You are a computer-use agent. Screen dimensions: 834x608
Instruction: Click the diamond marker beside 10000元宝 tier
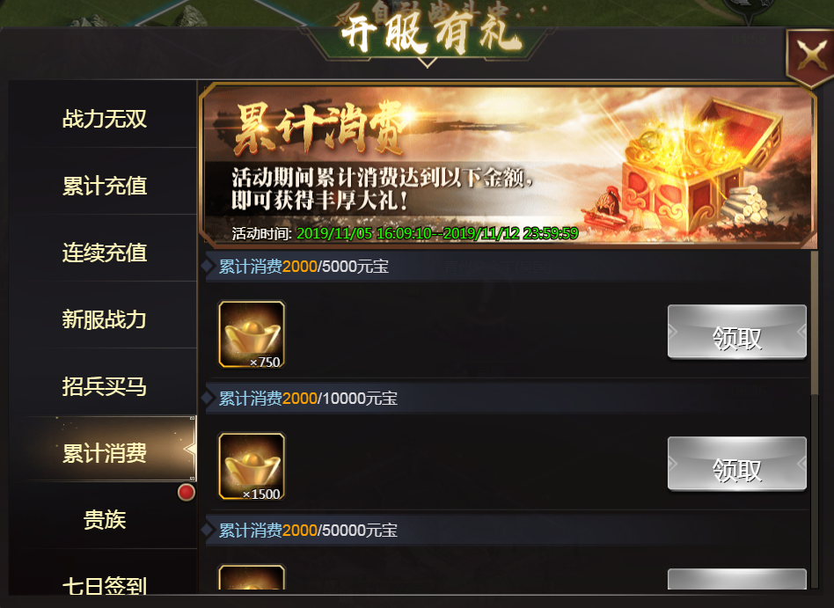pyautogui.click(x=208, y=398)
